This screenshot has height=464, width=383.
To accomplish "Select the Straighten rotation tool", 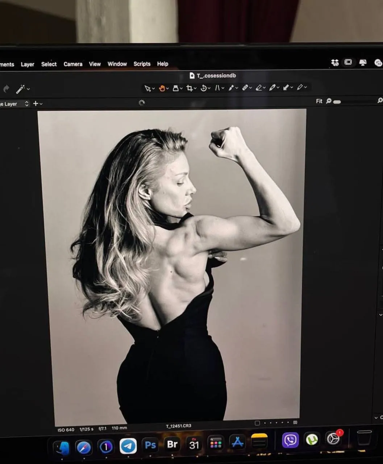I will (204, 88).
